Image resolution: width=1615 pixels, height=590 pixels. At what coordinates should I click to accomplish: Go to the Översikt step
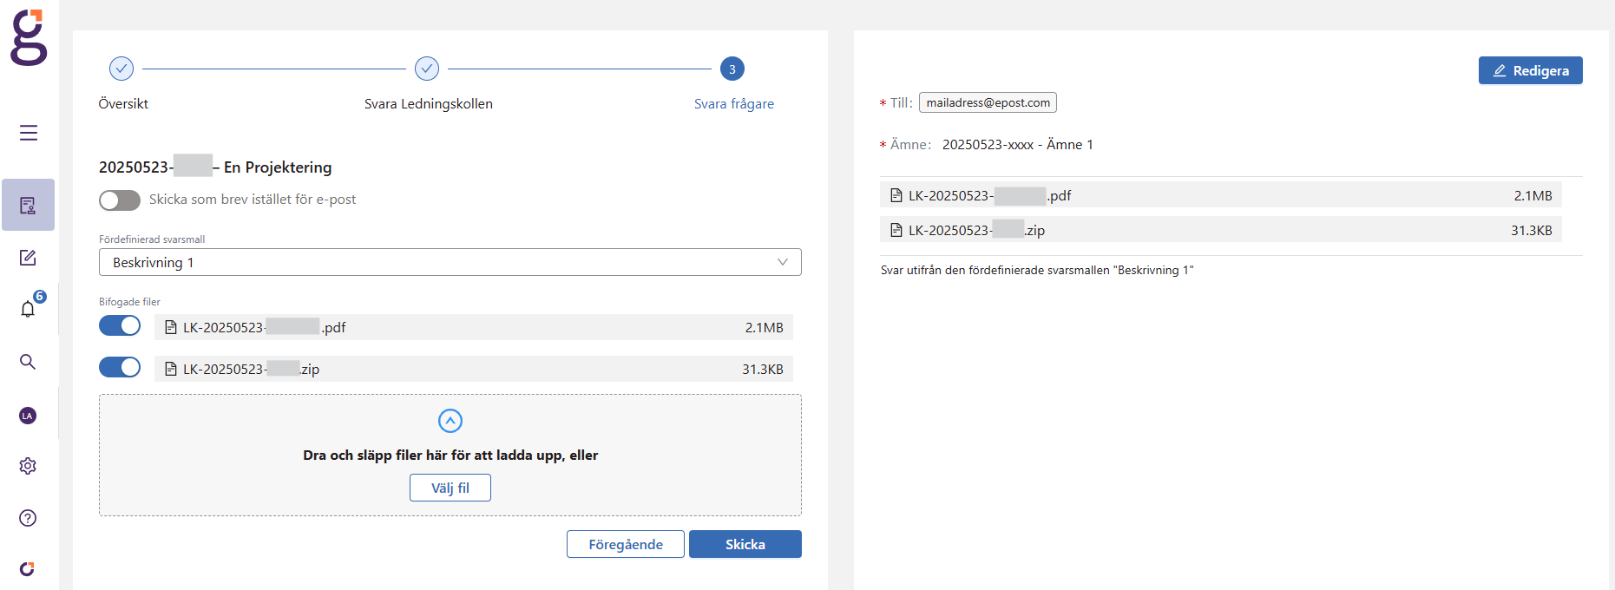pos(121,69)
